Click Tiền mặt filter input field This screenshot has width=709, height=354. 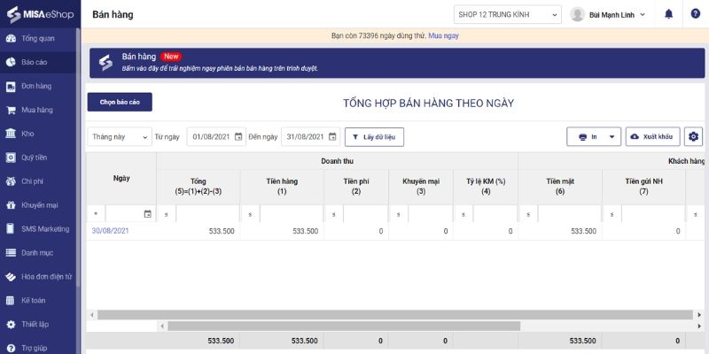tap(570, 214)
